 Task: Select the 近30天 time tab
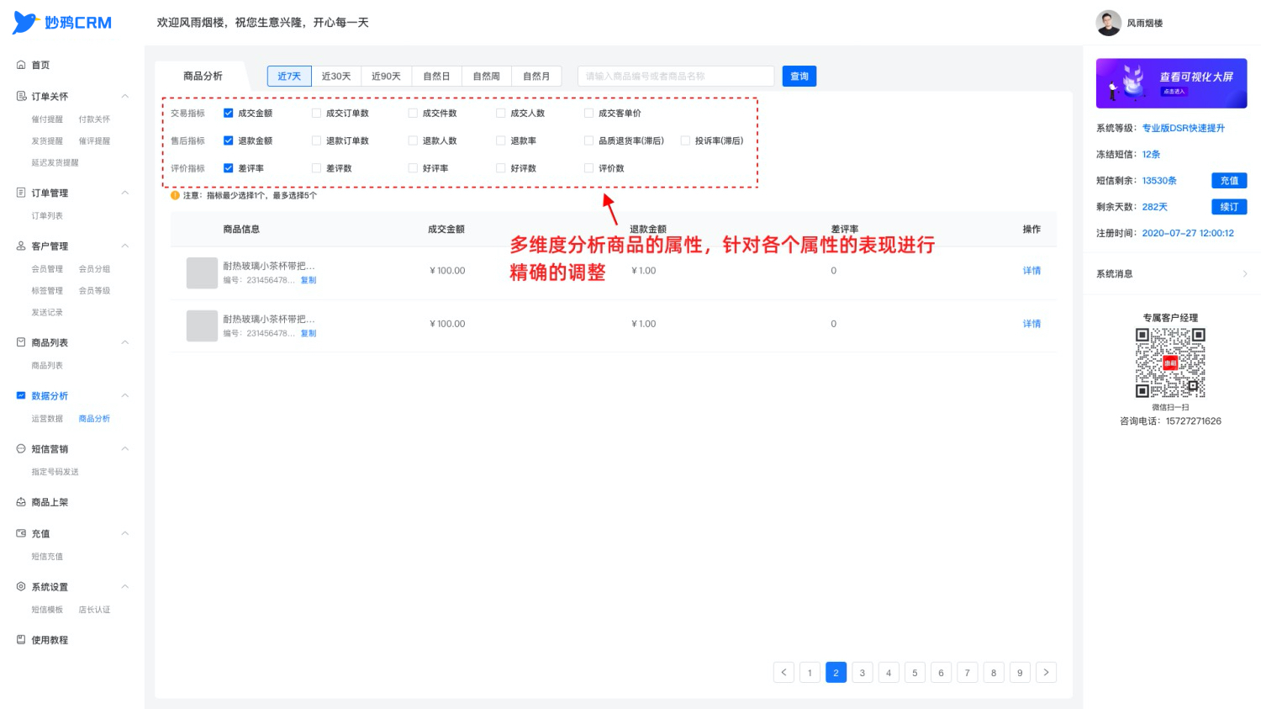tap(336, 76)
